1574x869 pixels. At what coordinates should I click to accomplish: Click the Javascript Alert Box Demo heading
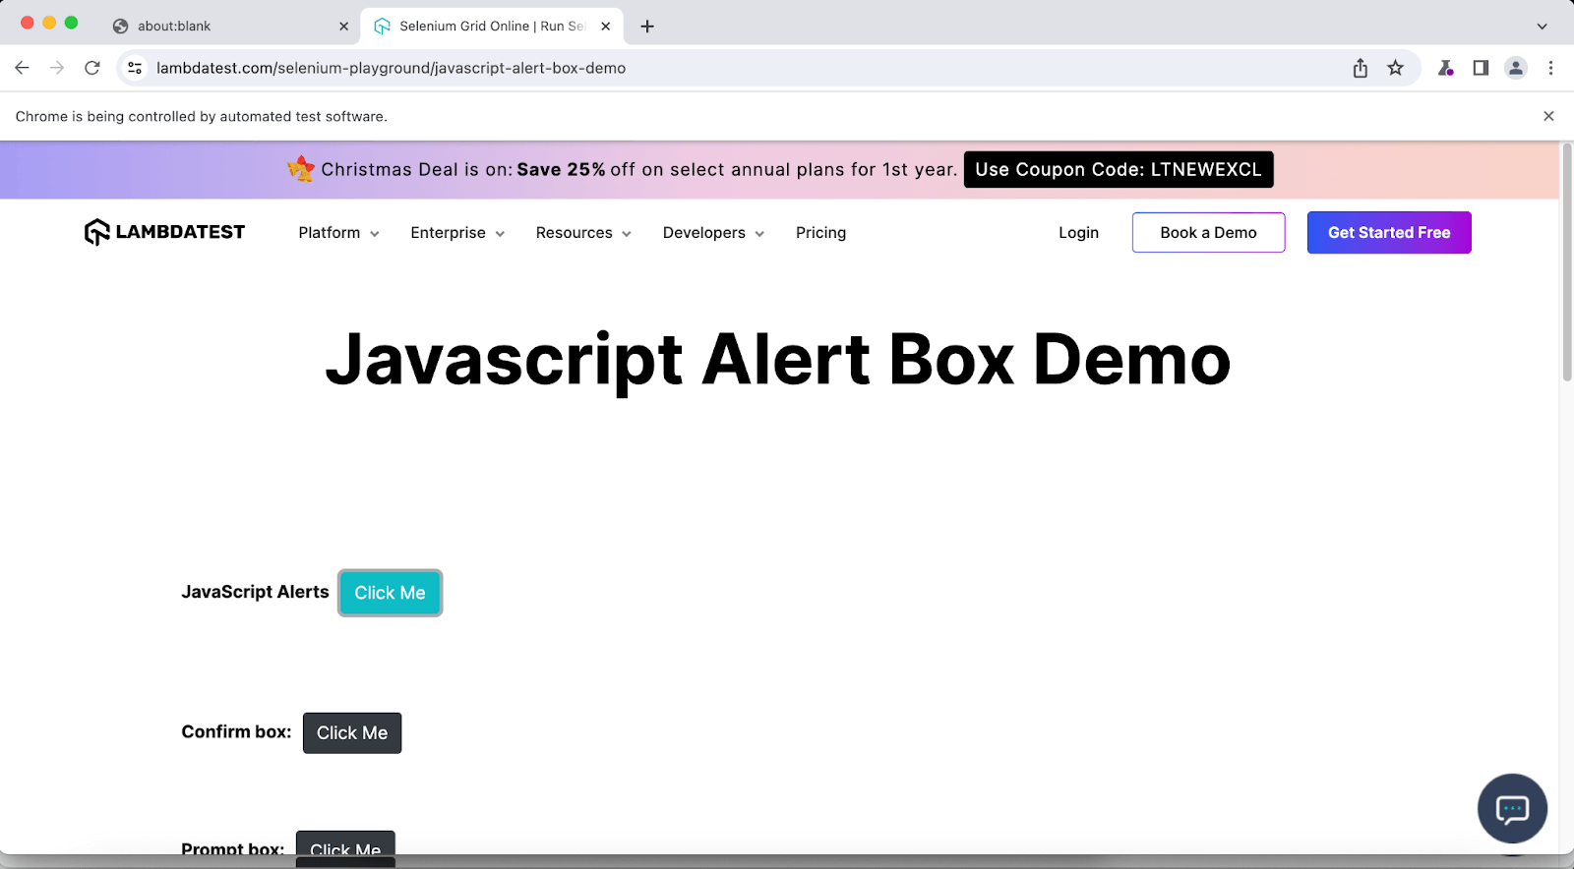pyautogui.click(x=778, y=360)
